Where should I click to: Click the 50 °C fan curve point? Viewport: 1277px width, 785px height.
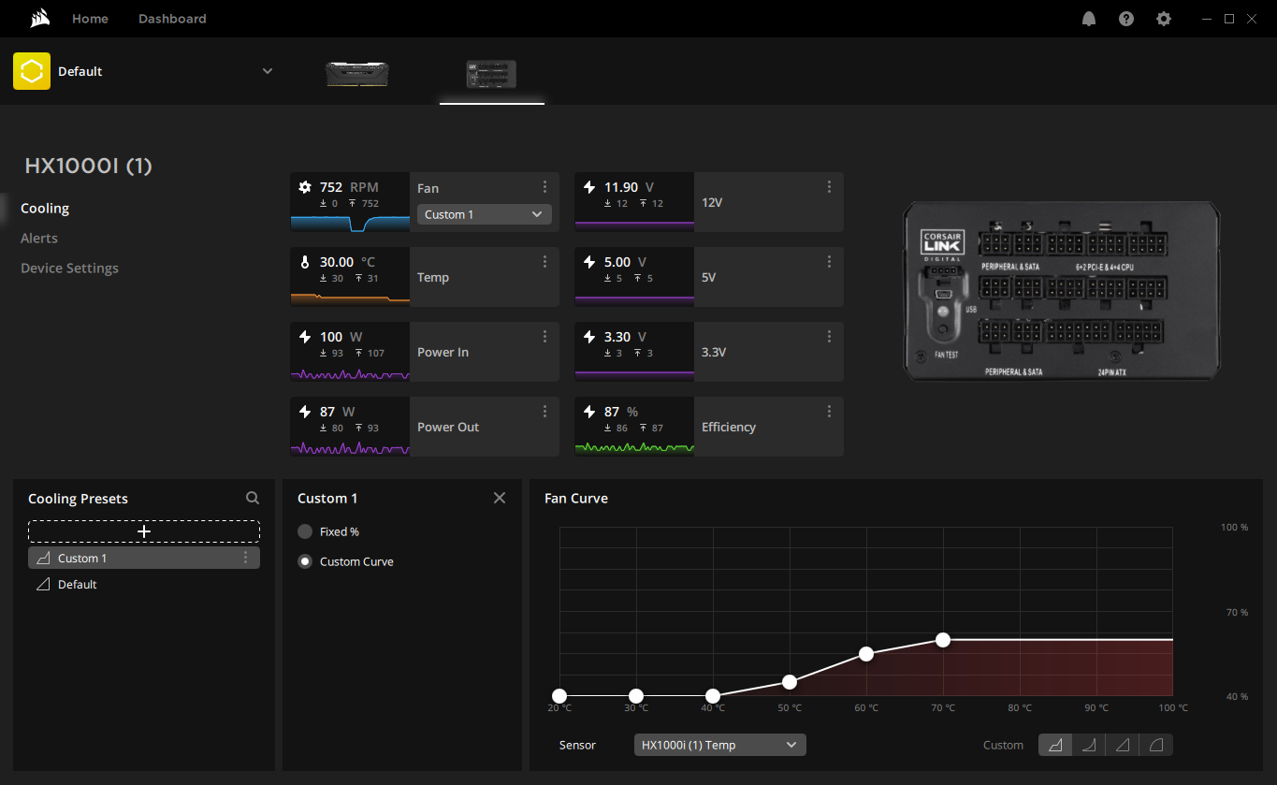click(x=790, y=682)
